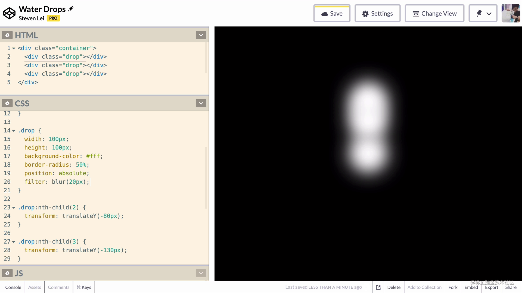Open the Keys shortcuts tab
The image size is (522, 293).
click(x=84, y=287)
